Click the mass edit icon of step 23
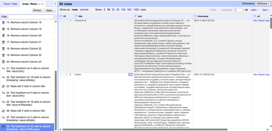Image resolution: width=272 pixels, height=131 pixels. point(3,86)
